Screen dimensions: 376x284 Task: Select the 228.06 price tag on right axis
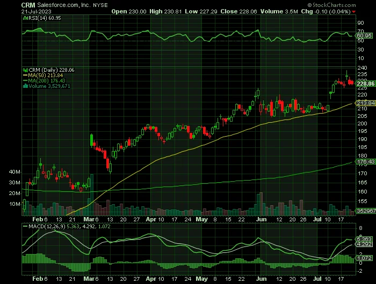click(365, 83)
